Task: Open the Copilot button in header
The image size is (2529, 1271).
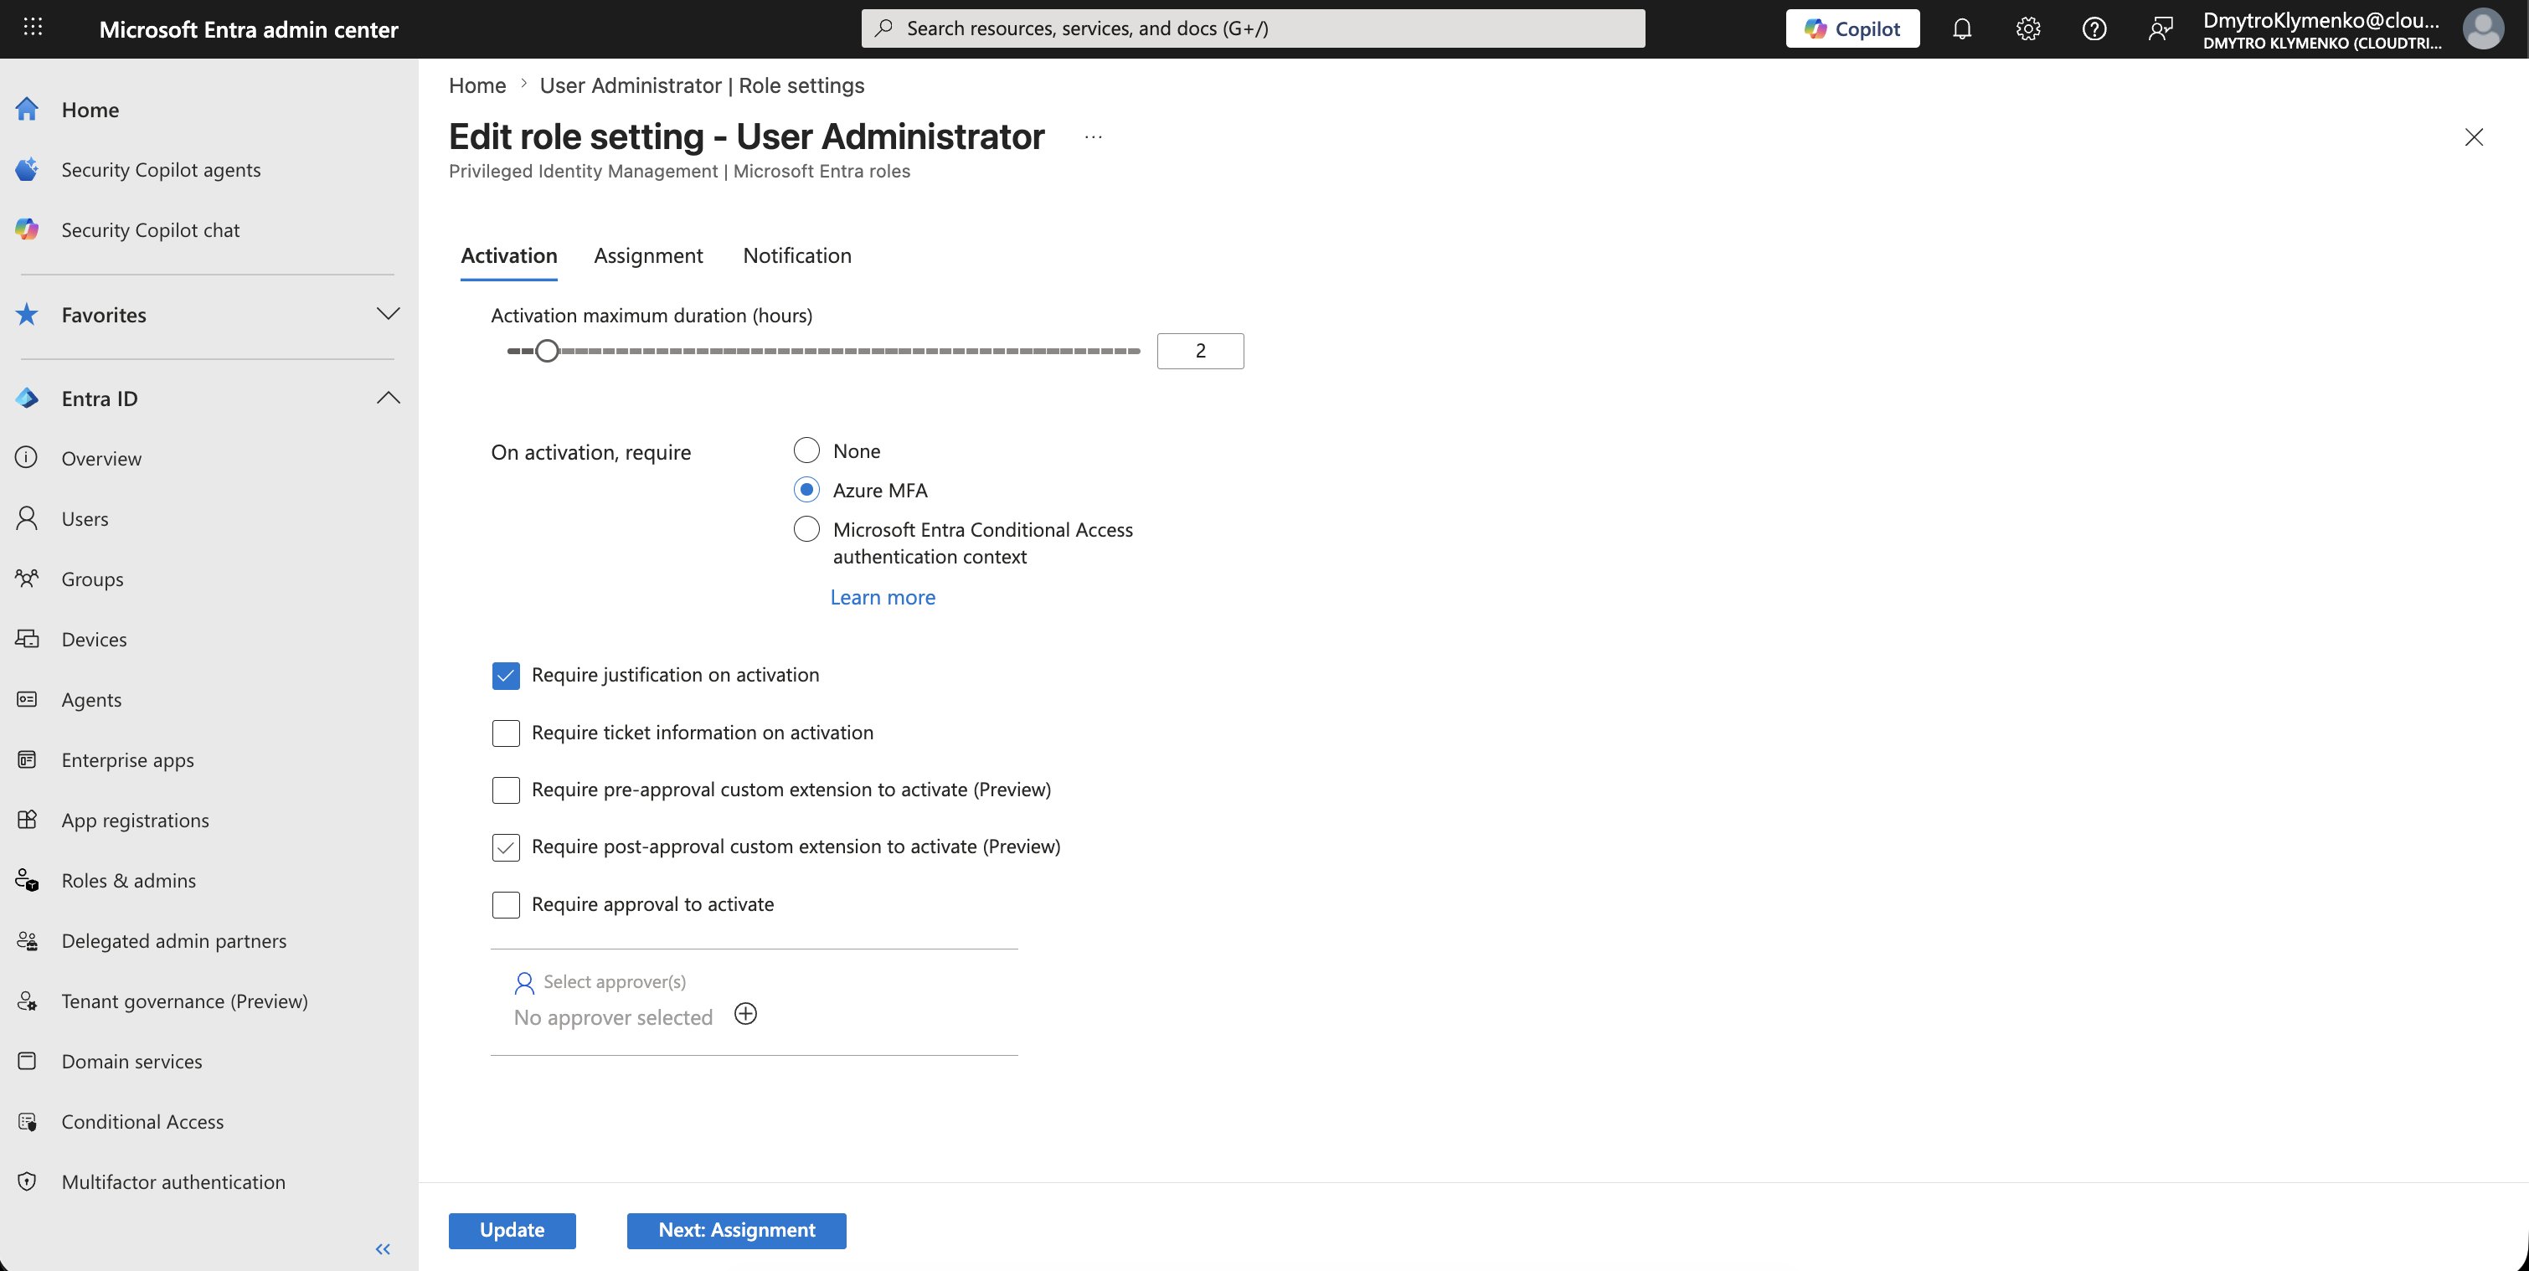Action: point(1852,28)
